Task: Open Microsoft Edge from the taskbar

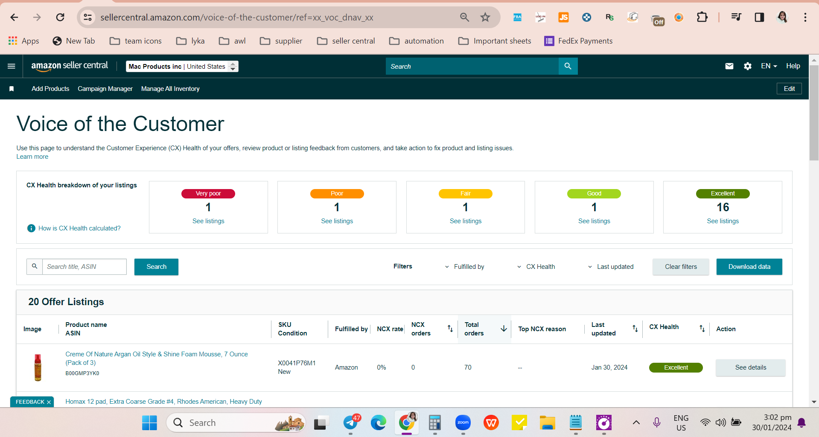Action: pos(378,423)
